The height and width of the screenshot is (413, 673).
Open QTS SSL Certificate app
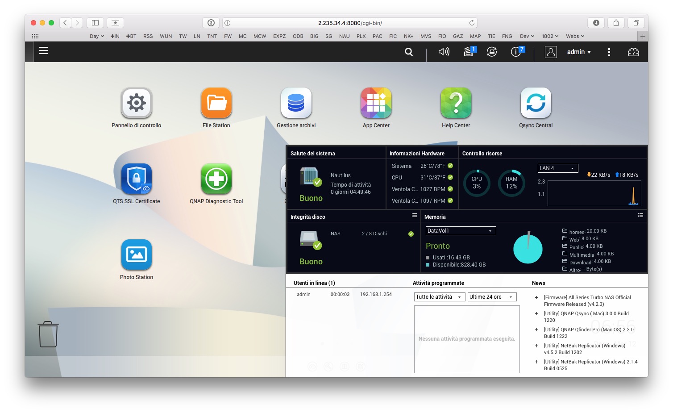tap(137, 179)
